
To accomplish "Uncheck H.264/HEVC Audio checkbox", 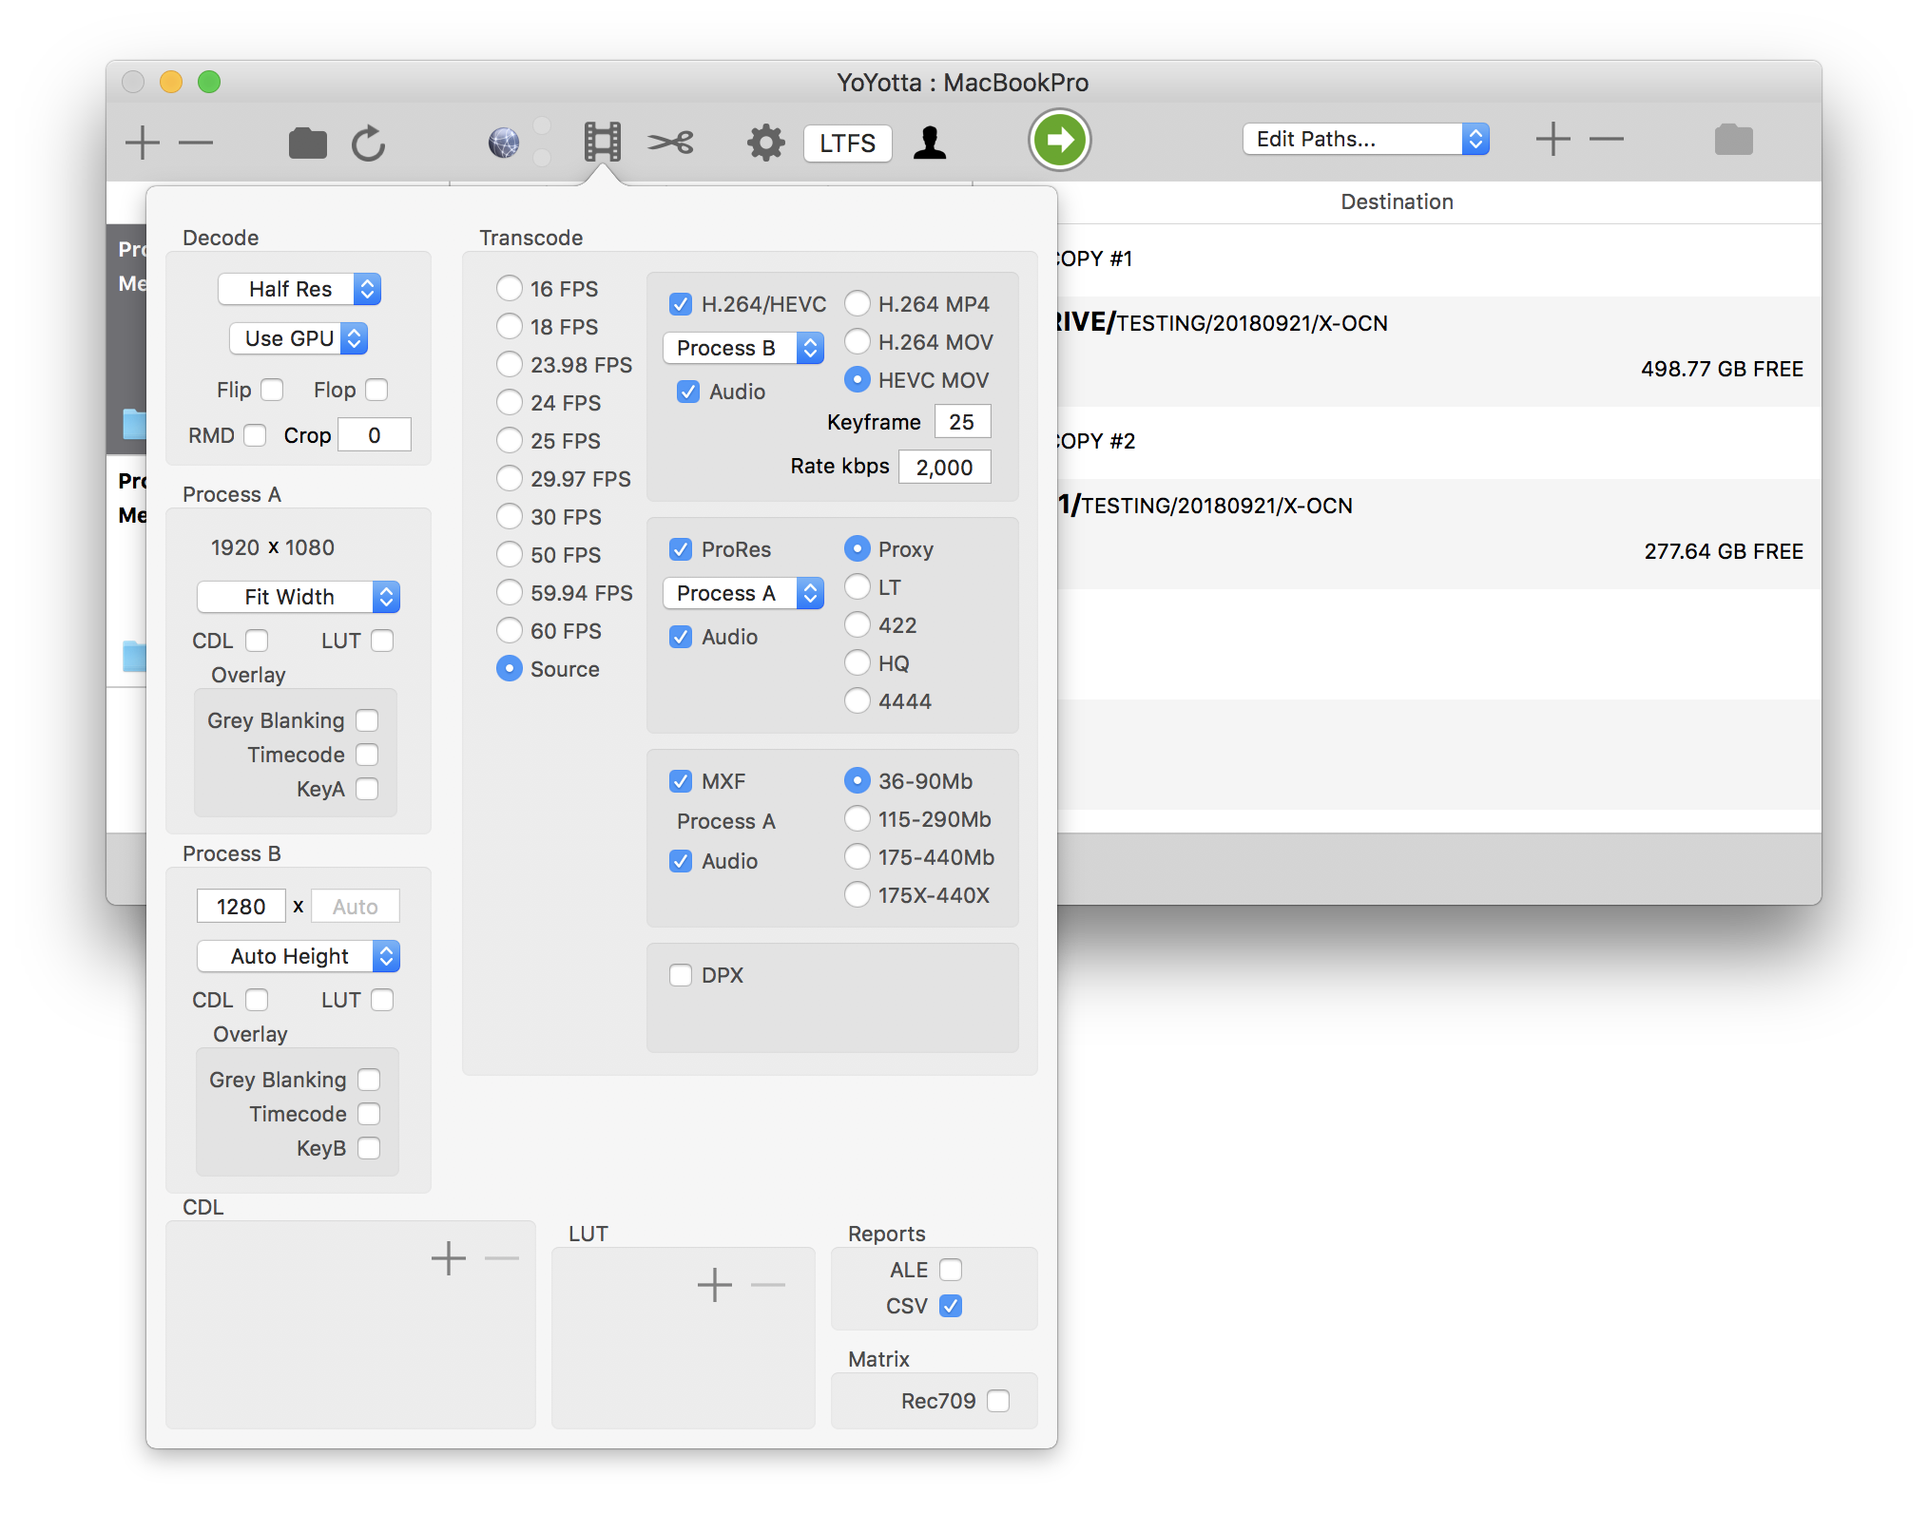I will pyautogui.click(x=688, y=392).
